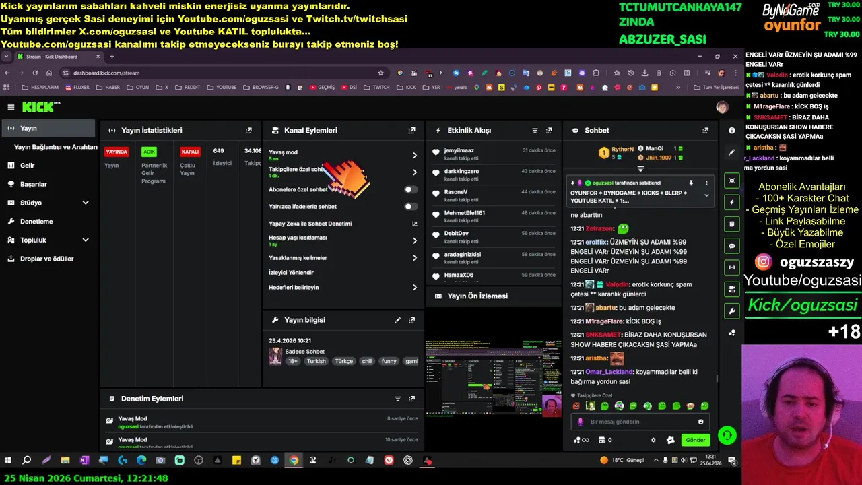Click the pencil edit icon in the right rail
Image resolution: width=862 pixels, height=485 pixels.
[x=732, y=152]
